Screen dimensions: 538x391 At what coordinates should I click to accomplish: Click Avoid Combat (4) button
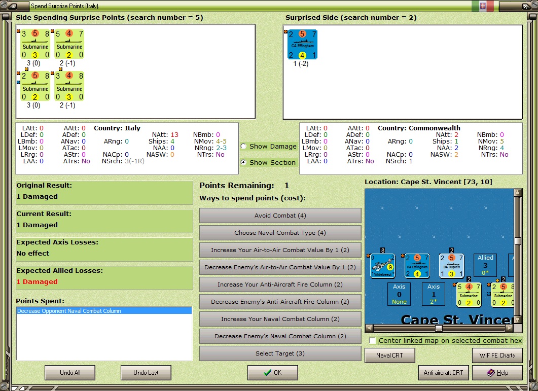(280, 216)
